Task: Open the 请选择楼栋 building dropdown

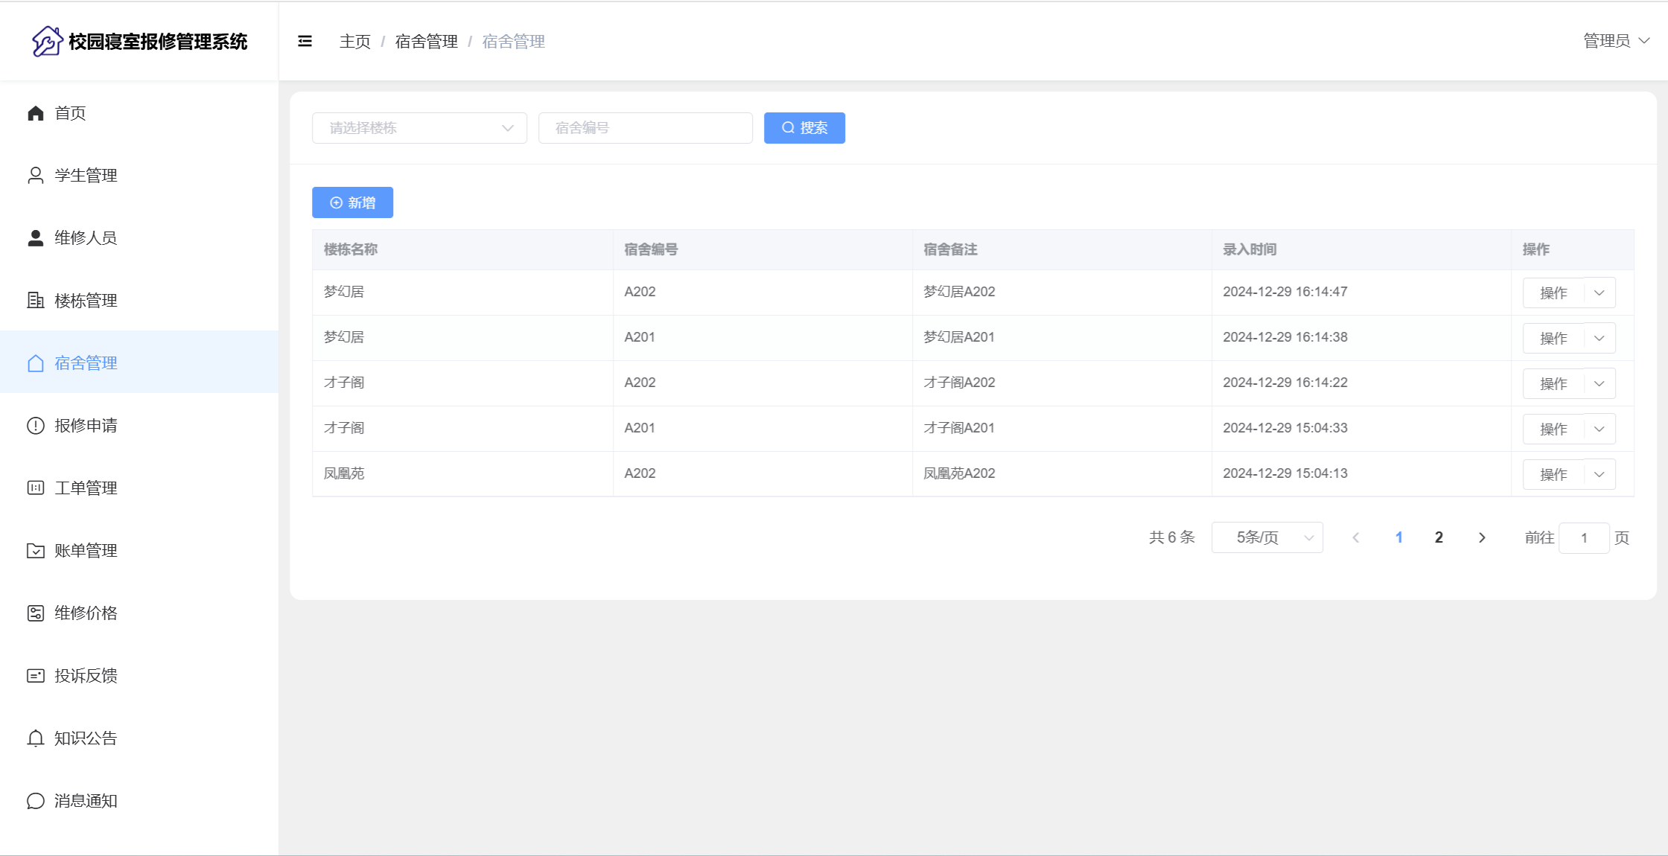Action: (x=419, y=128)
